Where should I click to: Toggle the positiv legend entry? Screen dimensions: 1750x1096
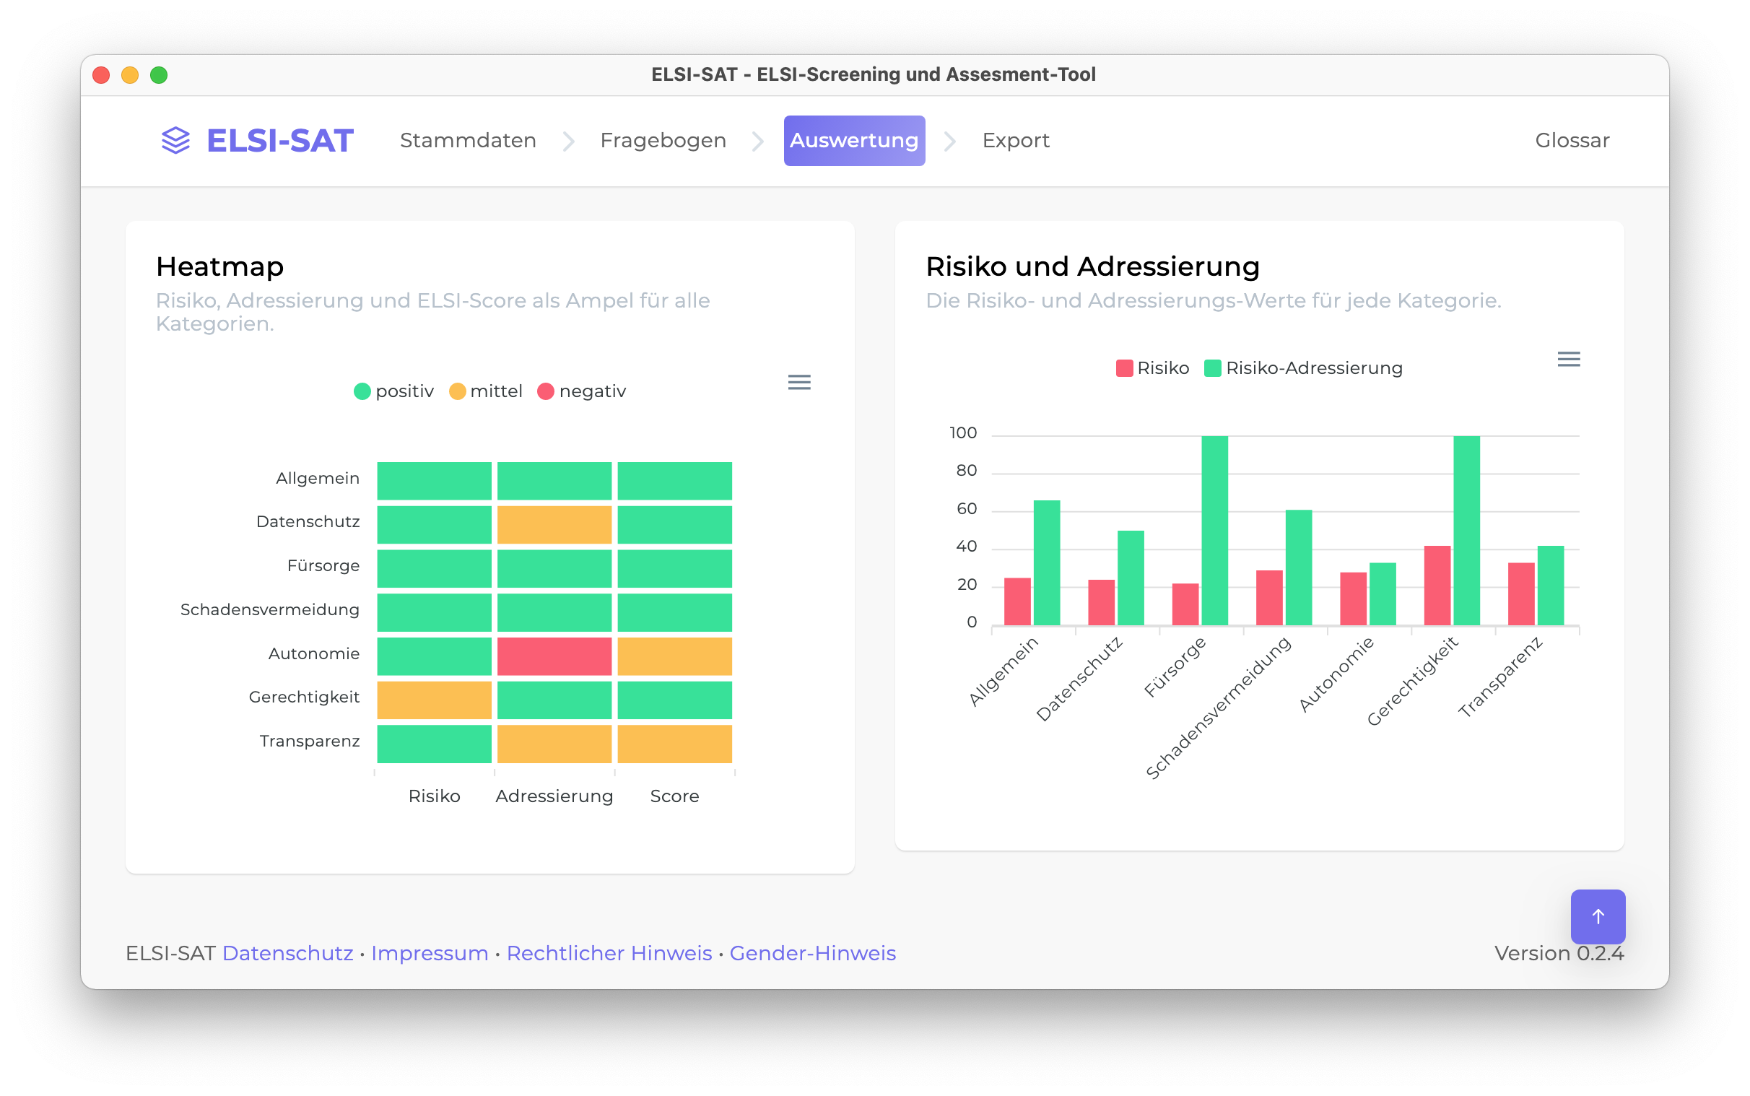click(393, 391)
